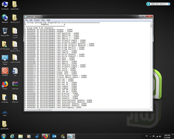Click the Action Center flag icon
Screen dimensions: 174x139
(x=154, y=136)
